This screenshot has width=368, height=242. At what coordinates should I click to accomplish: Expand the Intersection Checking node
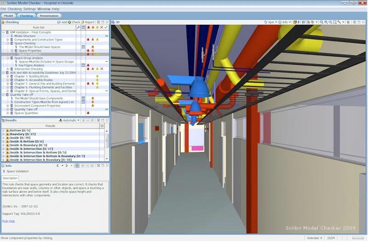tap(8, 69)
